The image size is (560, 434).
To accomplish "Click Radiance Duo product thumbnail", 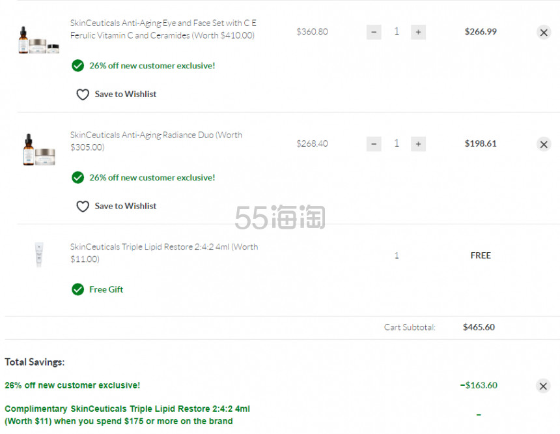I will [39, 150].
